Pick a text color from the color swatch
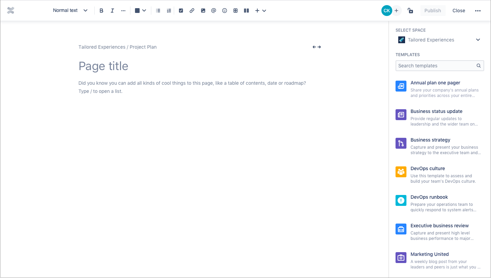Screen dimensions: 491x278 (x=138, y=10)
